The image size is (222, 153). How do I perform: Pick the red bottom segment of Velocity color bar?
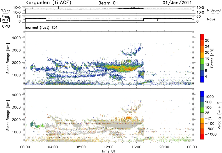coord(202,137)
